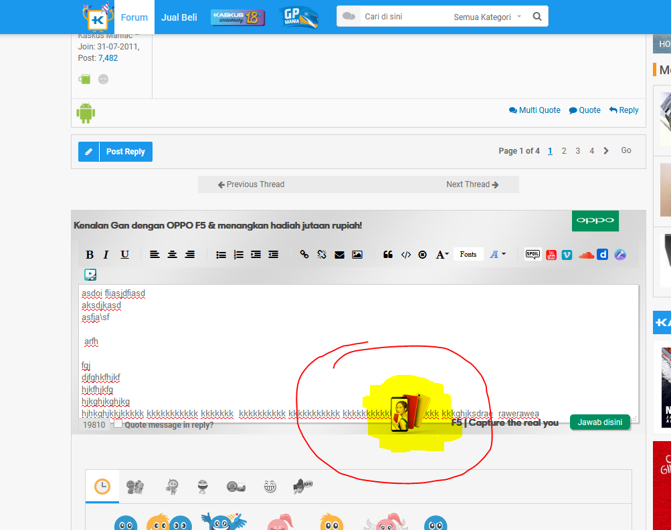Click the fourth emoticon category tab

pos(203,487)
